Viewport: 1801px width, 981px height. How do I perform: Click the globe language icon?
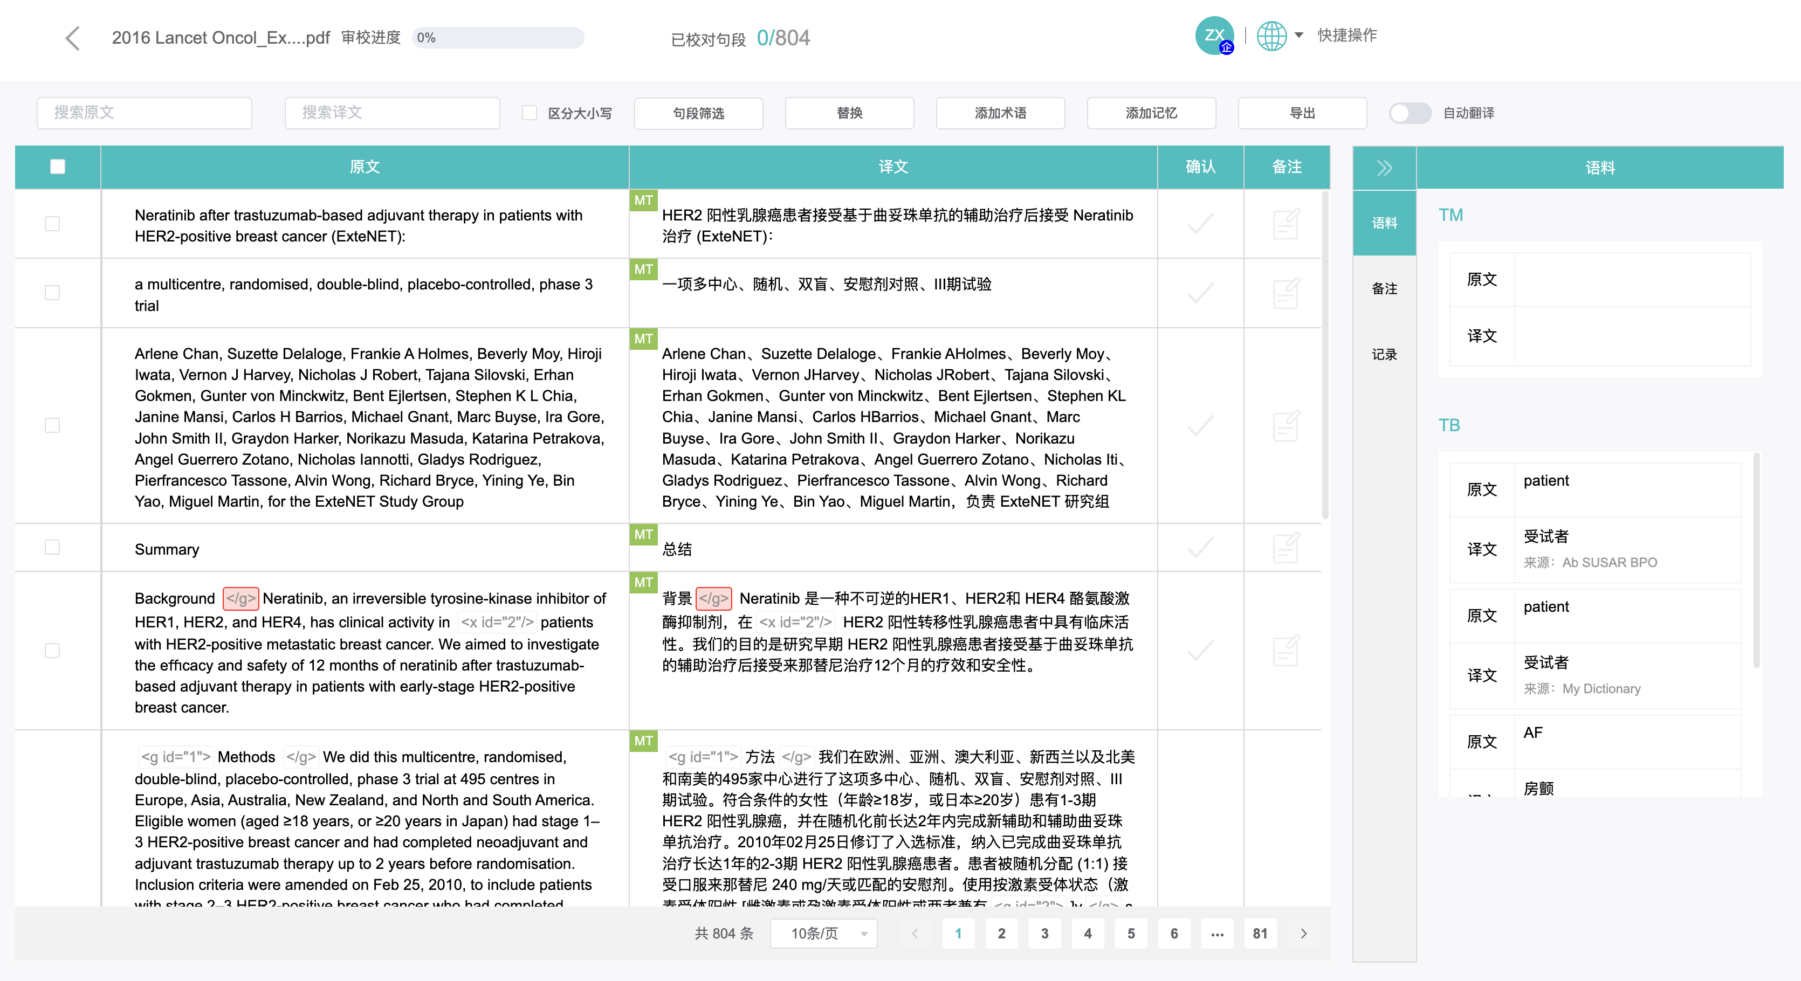point(1271,35)
